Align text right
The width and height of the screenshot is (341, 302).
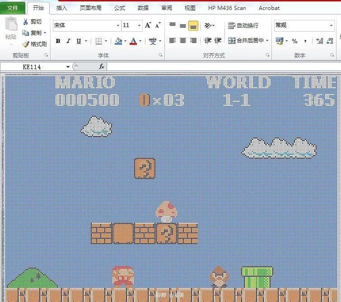(193, 41)
